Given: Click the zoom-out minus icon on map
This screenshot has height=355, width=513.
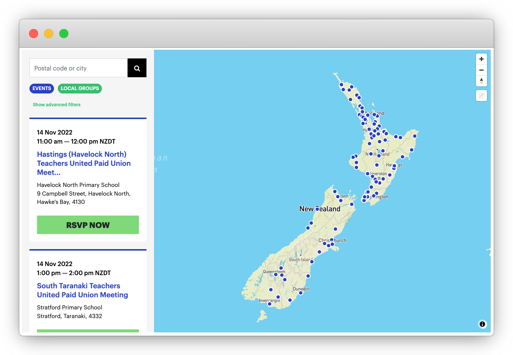Looking at the screenshot, I should pos(481,70).
